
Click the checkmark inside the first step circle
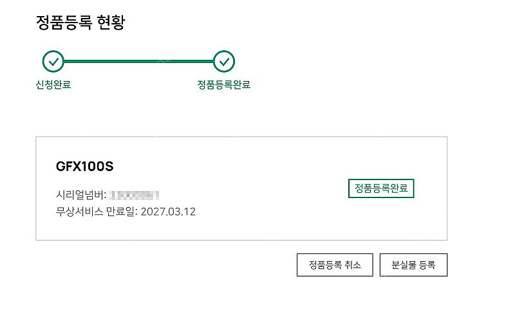[x=53, y=61]
